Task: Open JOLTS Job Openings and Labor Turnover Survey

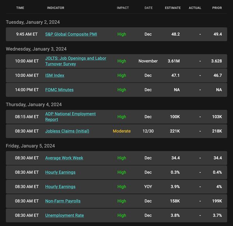Action: coord(76,61)
